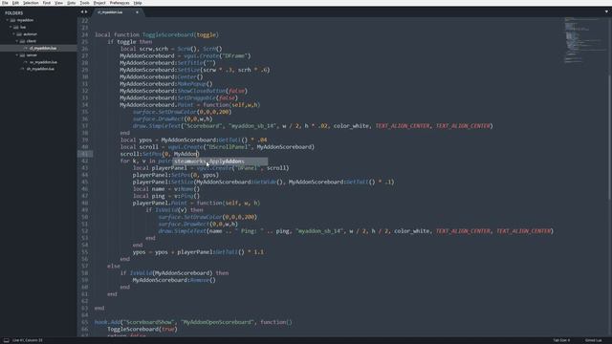Click "Scoreboard" string on line 37

(x=203, y=126)
